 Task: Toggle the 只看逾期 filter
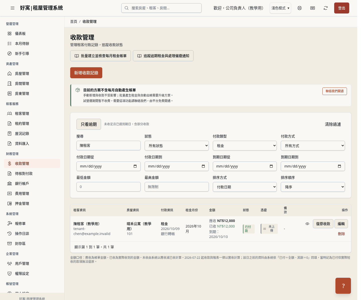(89, 124)
